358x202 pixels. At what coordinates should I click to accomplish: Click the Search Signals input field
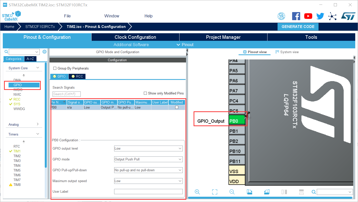[x=67, y=94]
